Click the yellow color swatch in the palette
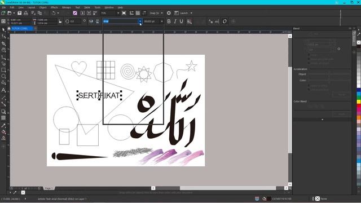 point(359,101)
